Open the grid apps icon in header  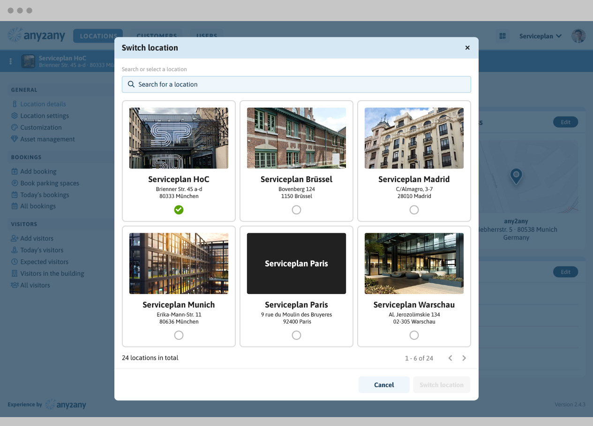click(x=503, y=36)
